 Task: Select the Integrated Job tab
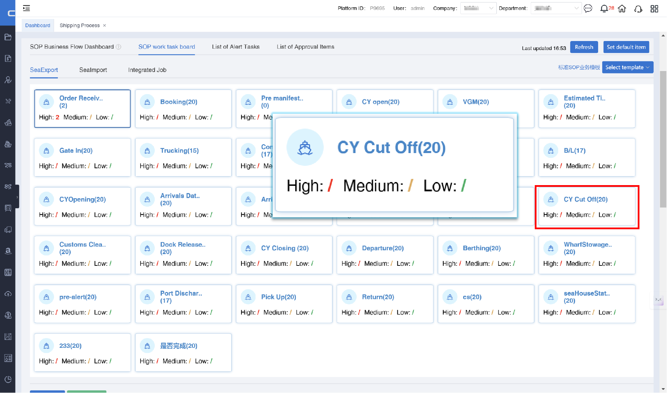pyautogui.click(x=147, y=70)
